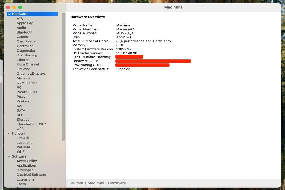
Task: Open Disabled Software information
Action: tap(31, 175)
